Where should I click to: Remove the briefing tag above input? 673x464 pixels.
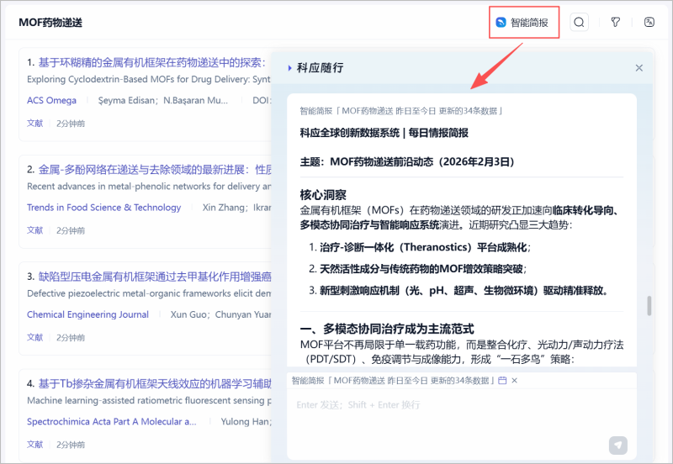tap(515, 381)
